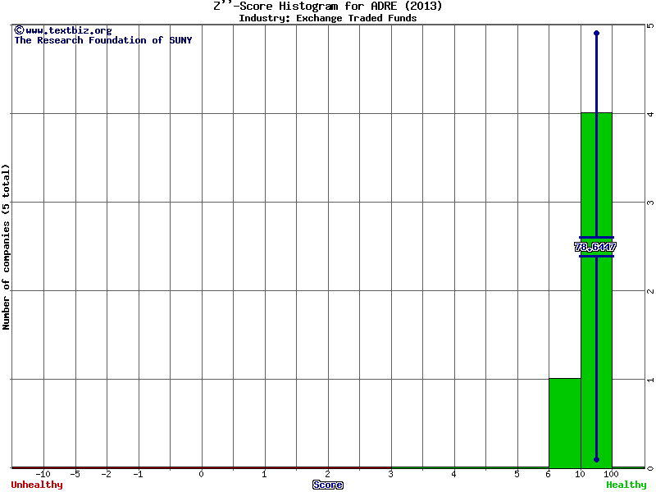The image size is (656, 492).
Task: Click the 100 x-axis tick label
Action: [611, 474]
